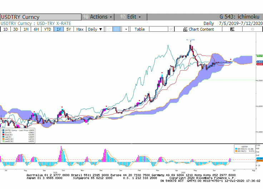Click the Chart Content bar-chart icon
The height and width of the screenshot is (189, 263).
[x=185, y=29]
